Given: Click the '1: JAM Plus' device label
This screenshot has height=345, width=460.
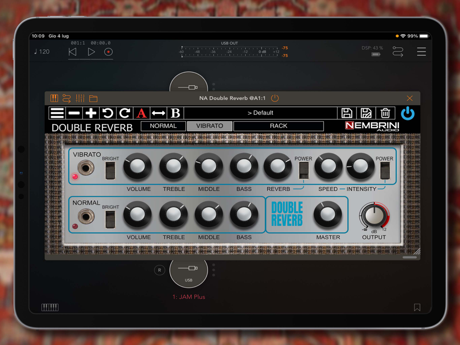Looking at the screenshot, I should 189,297.
